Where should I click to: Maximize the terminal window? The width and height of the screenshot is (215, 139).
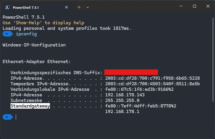point(195,6)
